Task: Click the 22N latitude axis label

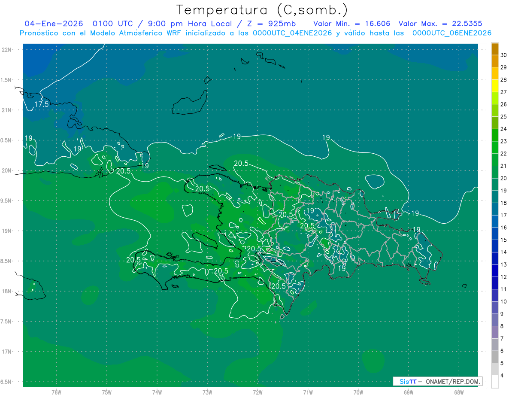Action: pos(6,50)
